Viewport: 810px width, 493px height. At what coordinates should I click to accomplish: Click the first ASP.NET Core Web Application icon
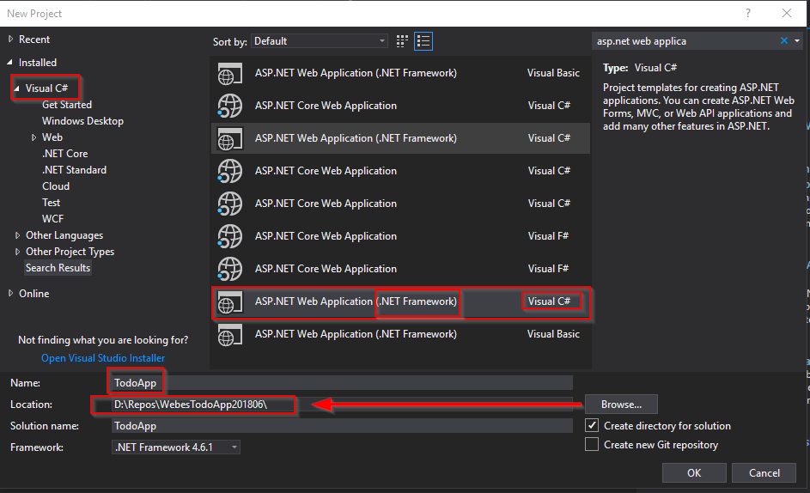(229, 107)
